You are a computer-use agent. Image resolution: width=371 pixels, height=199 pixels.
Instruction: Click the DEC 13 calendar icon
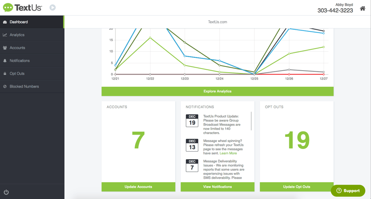click(x=192, y=145)
